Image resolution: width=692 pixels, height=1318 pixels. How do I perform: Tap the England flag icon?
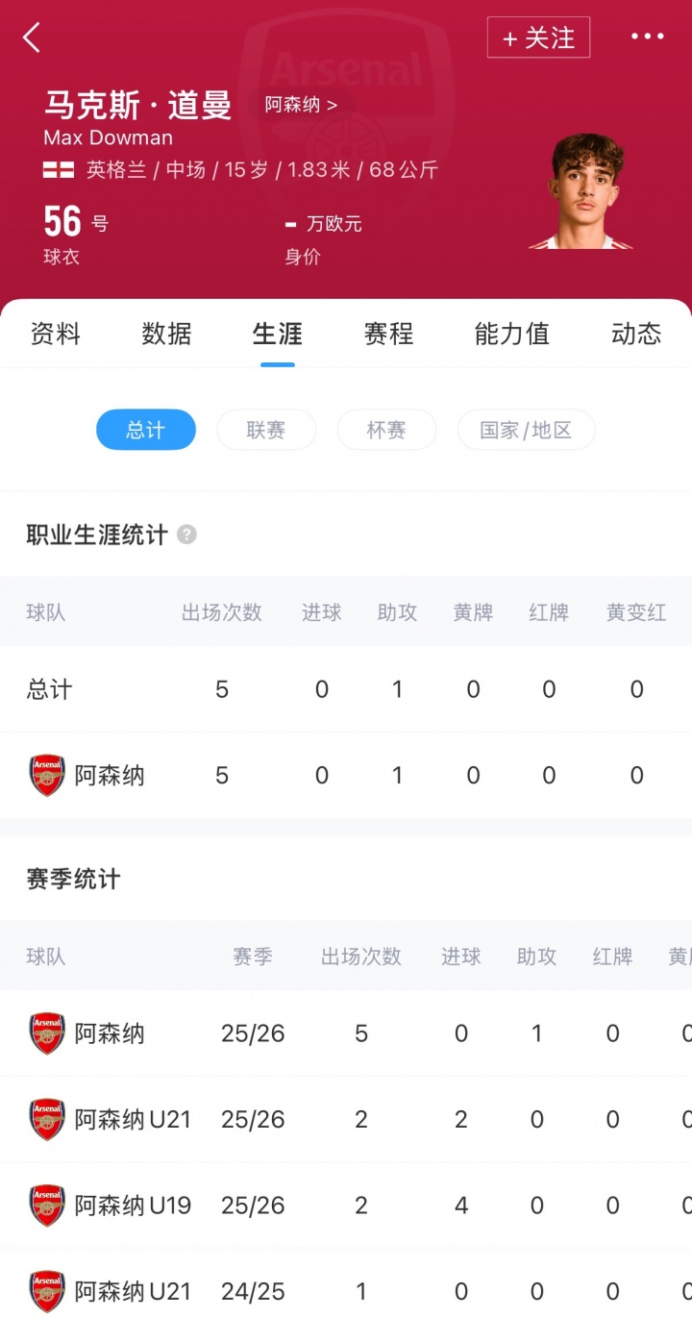(59, 170)
